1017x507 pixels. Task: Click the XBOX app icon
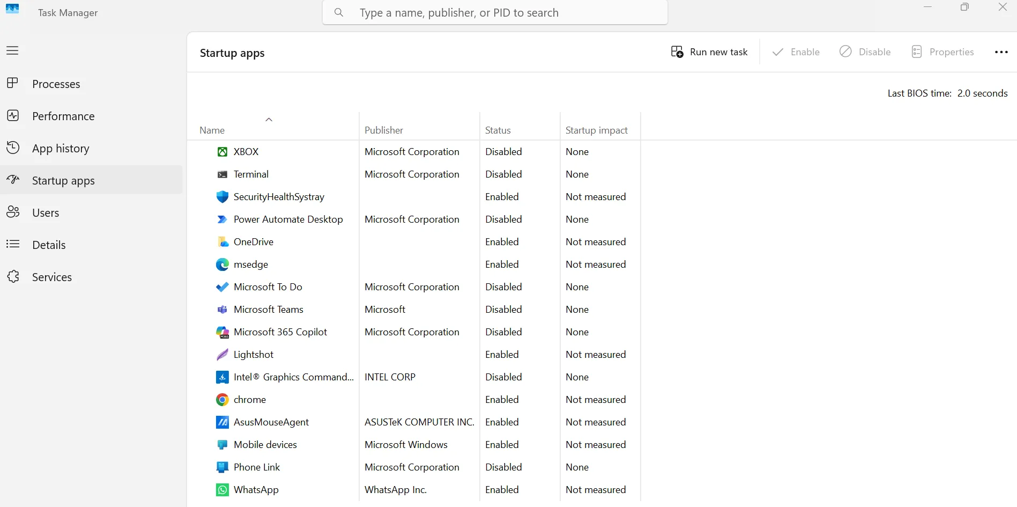pyautogui.click(x=222, y=152)
